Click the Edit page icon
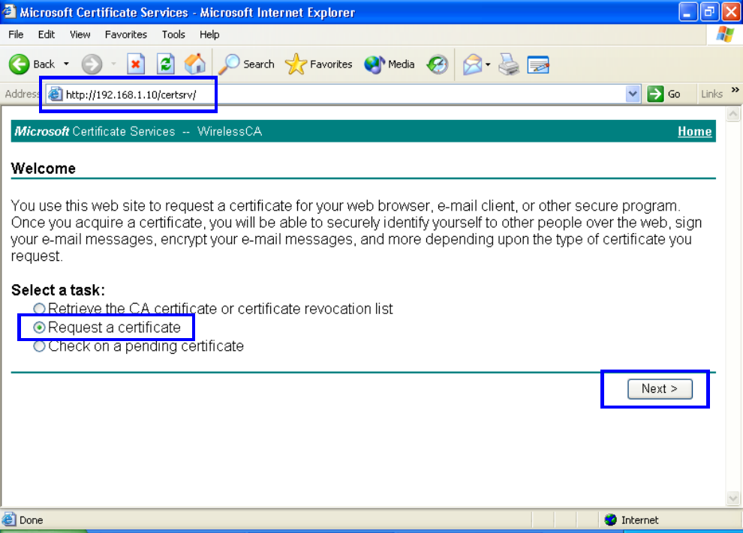743x533 pixels. tap(538, 64)
